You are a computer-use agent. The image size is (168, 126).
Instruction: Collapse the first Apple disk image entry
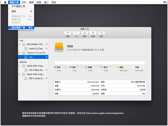click(20, 66)
